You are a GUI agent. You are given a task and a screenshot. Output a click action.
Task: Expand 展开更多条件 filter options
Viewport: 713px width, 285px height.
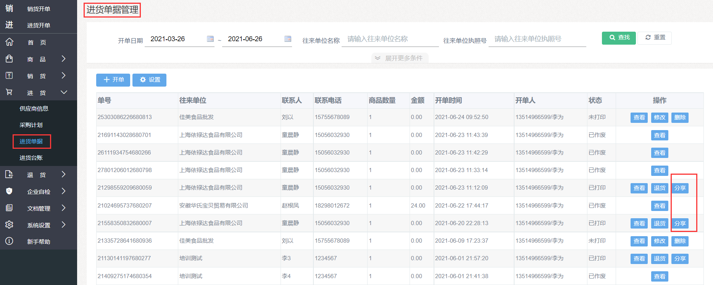click(399, 58)
